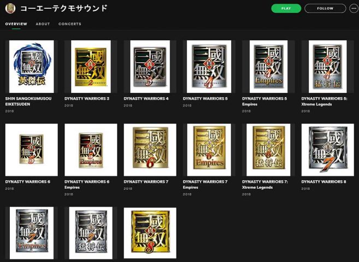Click the DYNASTY WARRIORS 7 title link

pos(146,182)
